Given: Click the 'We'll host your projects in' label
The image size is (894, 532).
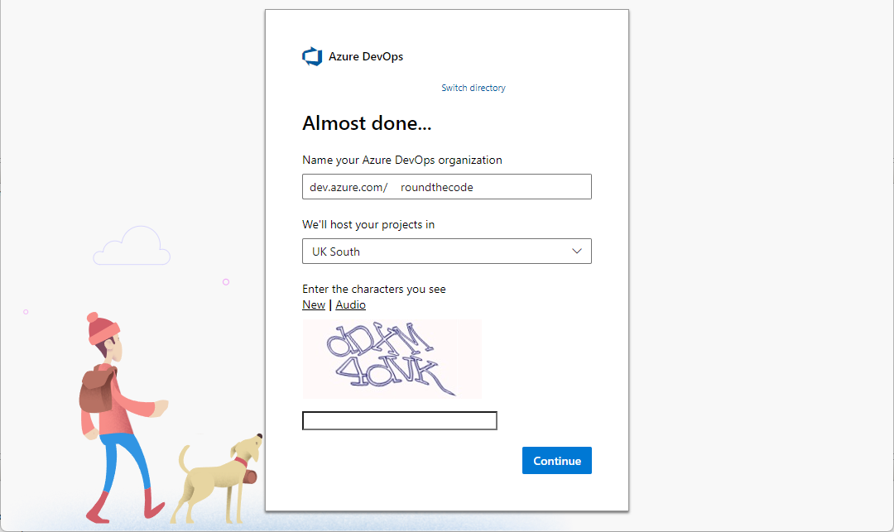Looking at the screenshot, I should 368,224.
